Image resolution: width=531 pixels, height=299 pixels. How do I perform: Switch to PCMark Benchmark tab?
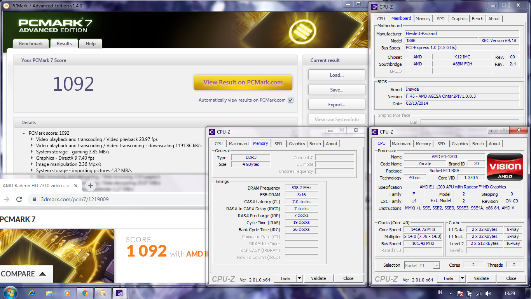[31, 44]
